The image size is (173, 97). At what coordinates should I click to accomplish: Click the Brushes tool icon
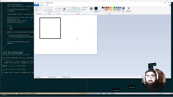(64, 8)
